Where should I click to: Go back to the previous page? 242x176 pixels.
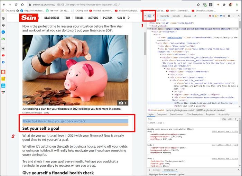(4, 4)
